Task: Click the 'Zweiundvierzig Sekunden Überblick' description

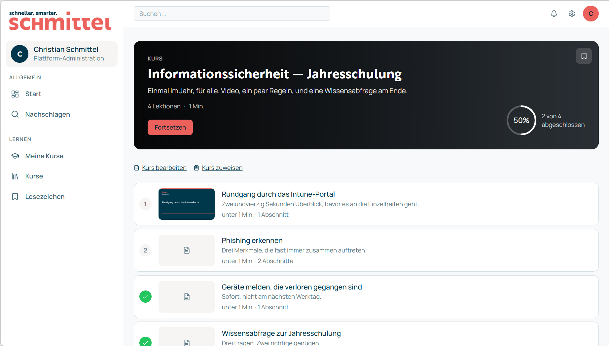Action: 320,204
